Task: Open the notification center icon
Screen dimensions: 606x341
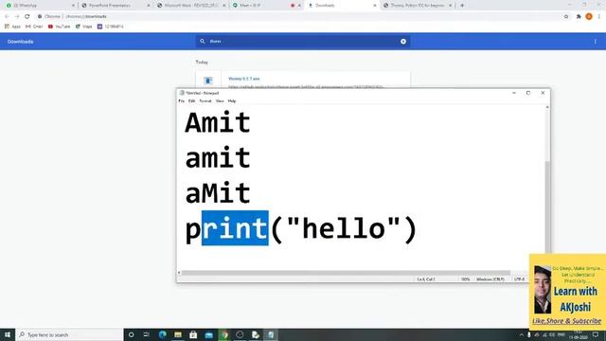Action: (x=596, y=334)
